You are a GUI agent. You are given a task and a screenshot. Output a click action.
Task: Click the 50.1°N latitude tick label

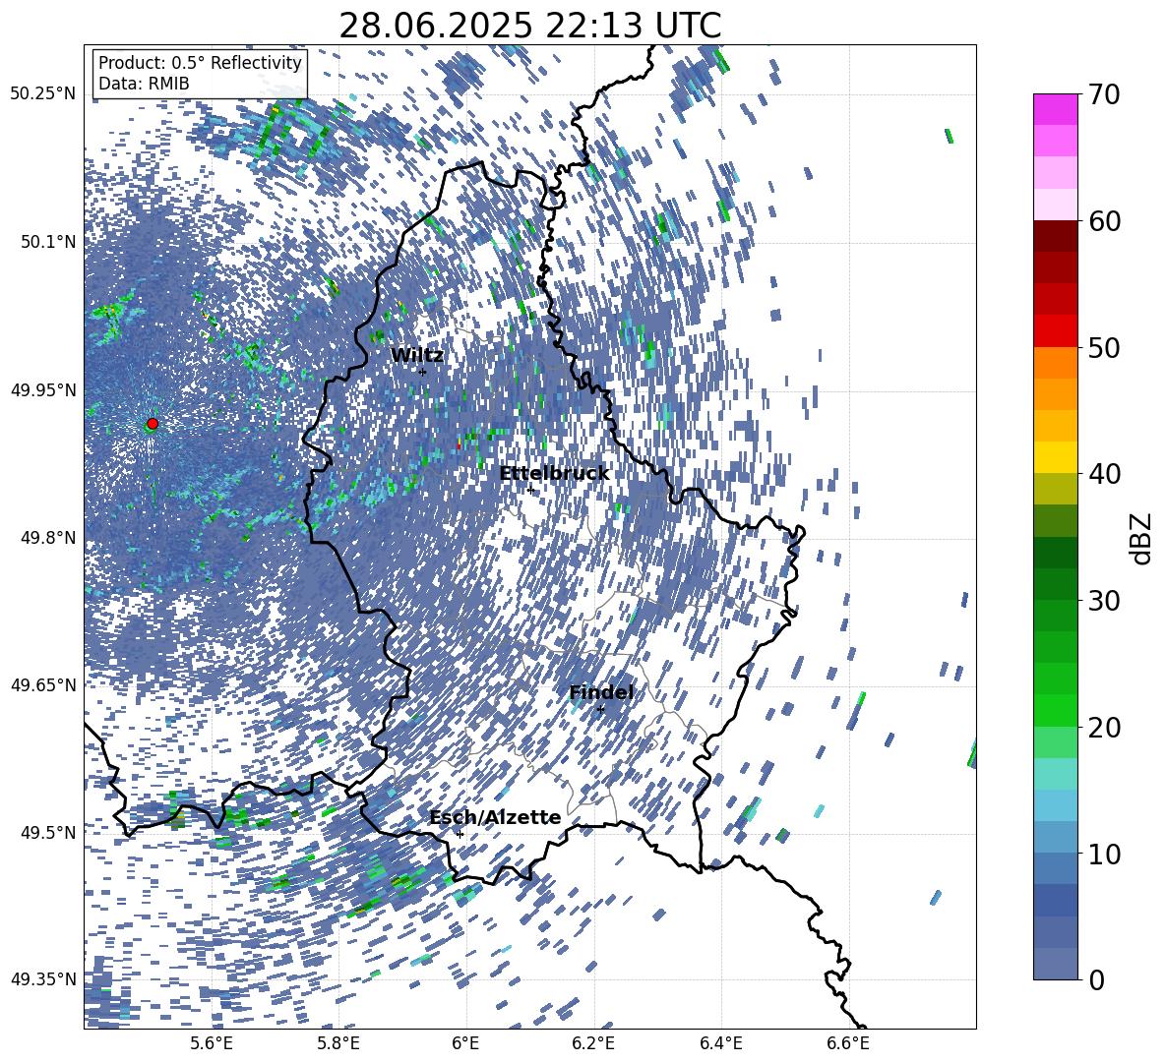click(47, 242)
